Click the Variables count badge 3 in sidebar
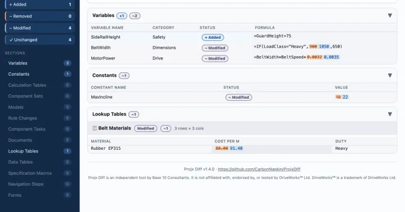 click(67, 63)
